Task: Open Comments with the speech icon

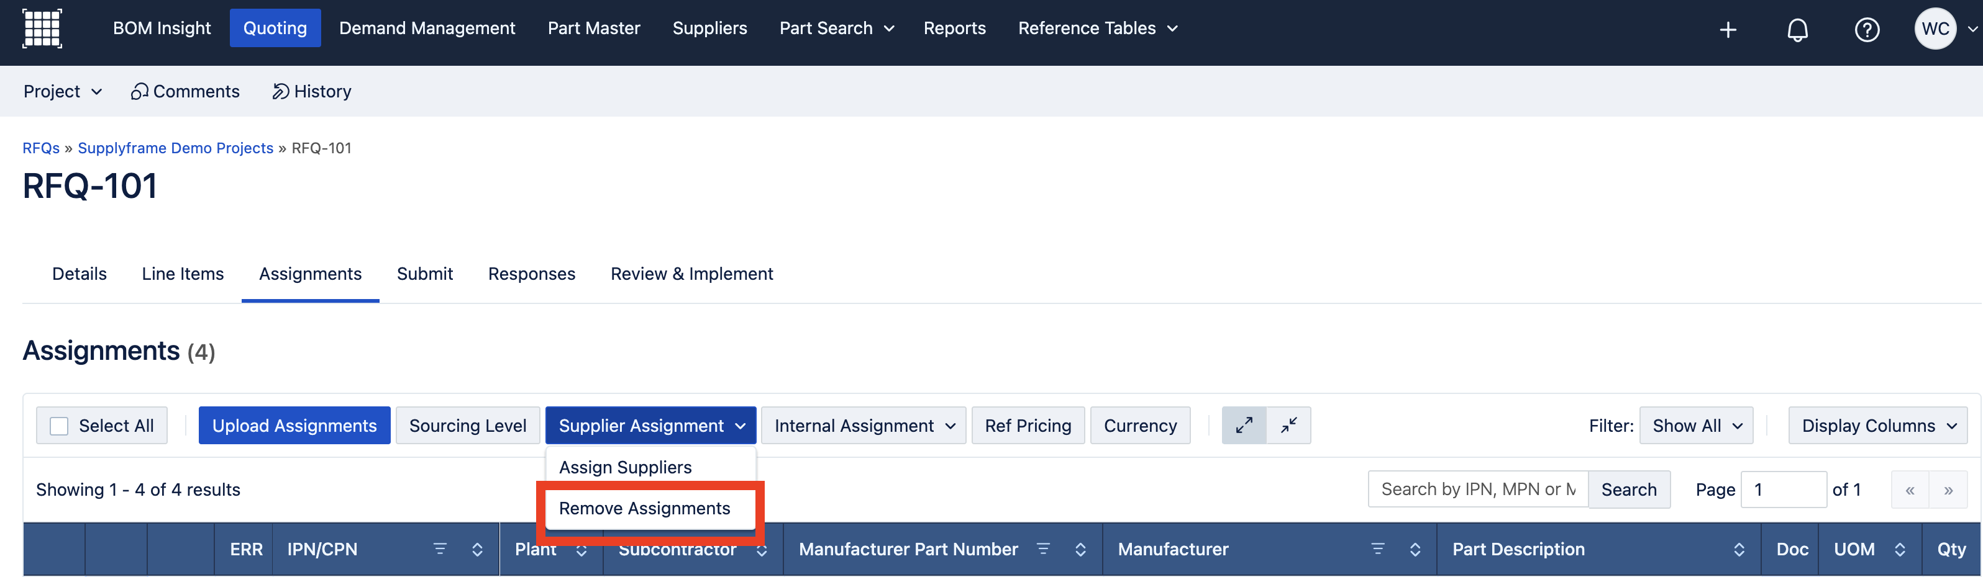Action: (185, 91)
